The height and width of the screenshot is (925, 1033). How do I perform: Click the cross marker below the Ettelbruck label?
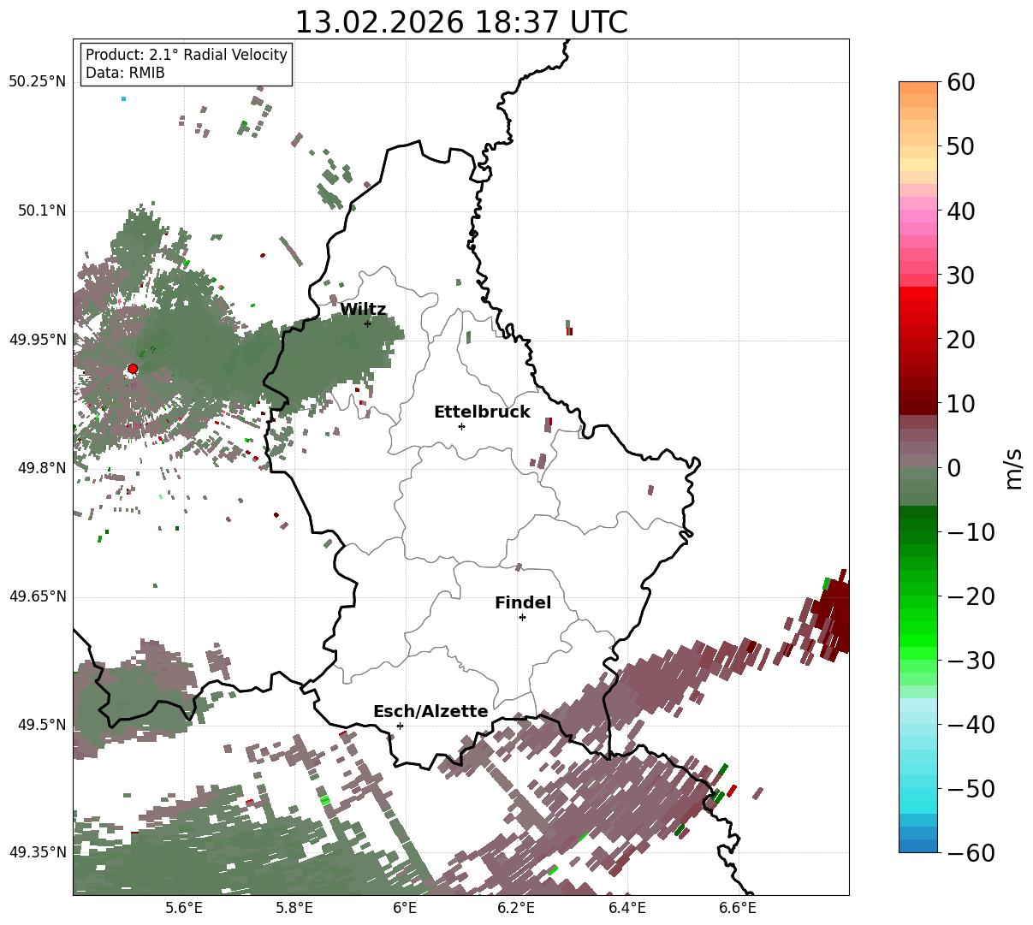461,426
